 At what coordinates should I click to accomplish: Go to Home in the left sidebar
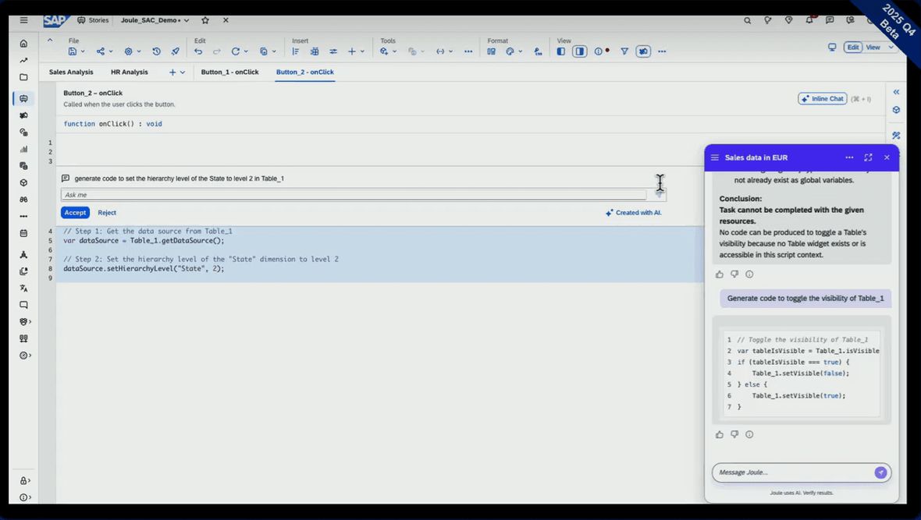(x=23, y=44)
